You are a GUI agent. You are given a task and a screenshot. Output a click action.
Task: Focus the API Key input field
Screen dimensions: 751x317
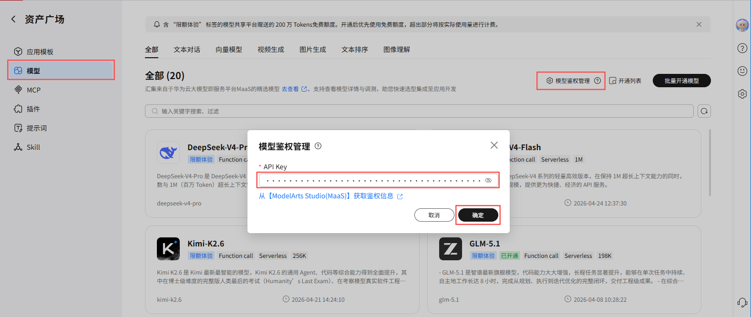[379, 180]
